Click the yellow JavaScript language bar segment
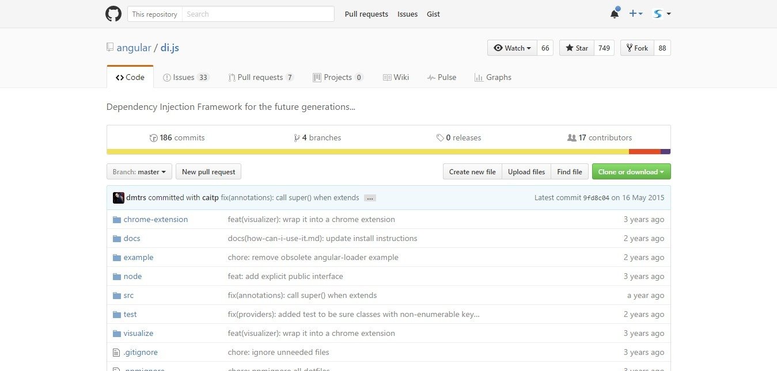777x371 pixels. coord(368,152)
